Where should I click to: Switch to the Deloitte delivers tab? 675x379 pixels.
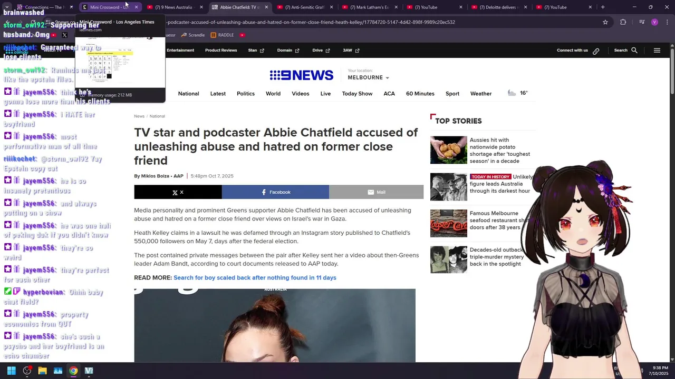pyautogui.click(x=498, y=7)
